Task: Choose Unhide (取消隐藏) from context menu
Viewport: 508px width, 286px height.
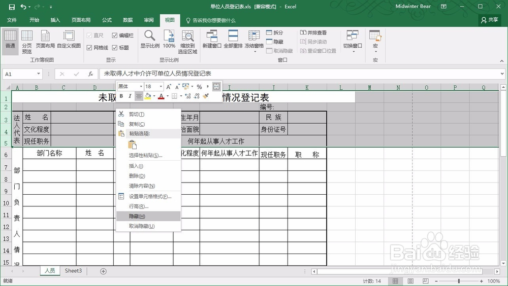Action: [x=148, y=226]
